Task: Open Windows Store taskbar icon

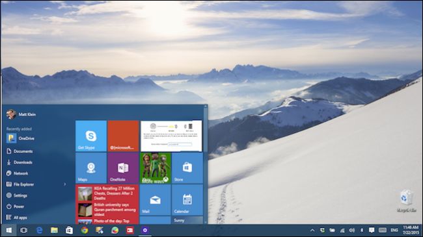Action: [70, 231]
